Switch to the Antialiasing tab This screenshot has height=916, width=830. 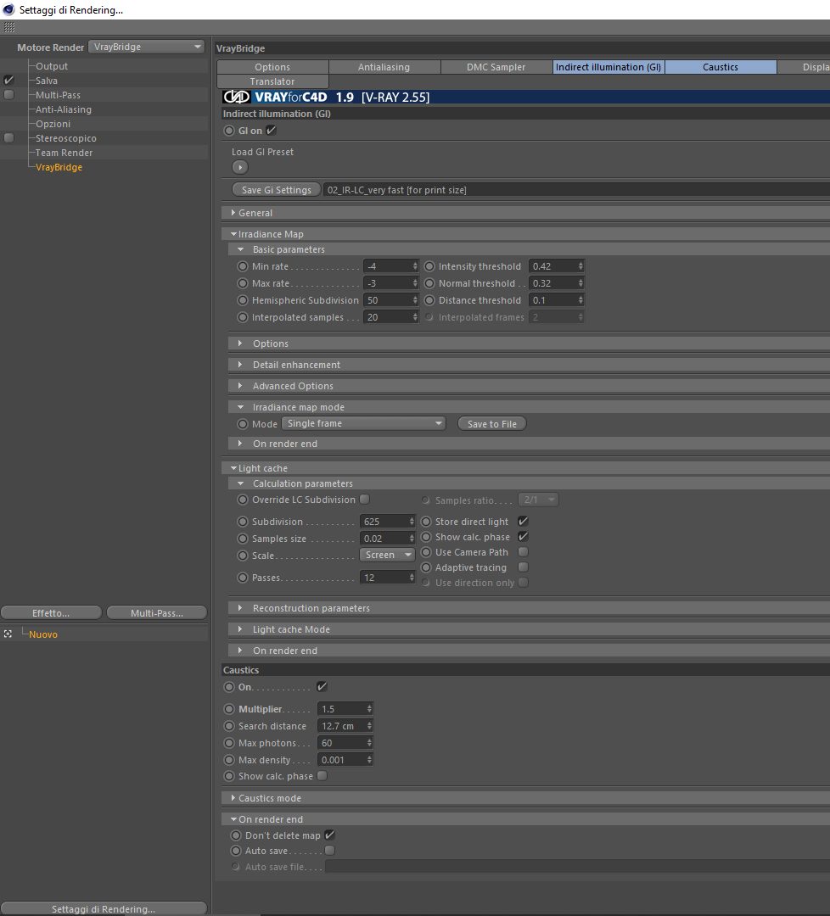coord(384,67)
